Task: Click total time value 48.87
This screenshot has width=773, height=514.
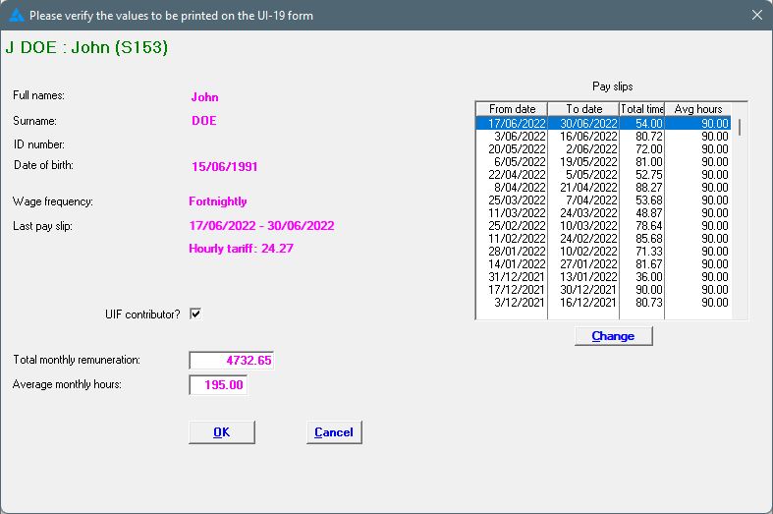Action: point(649,213)
